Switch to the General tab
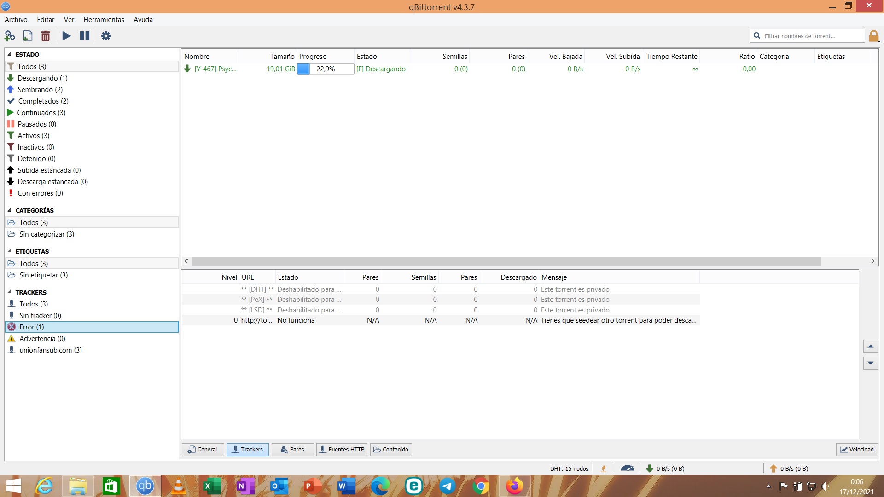This screenshot has width=884, height=497. click(x=203, y=450)
